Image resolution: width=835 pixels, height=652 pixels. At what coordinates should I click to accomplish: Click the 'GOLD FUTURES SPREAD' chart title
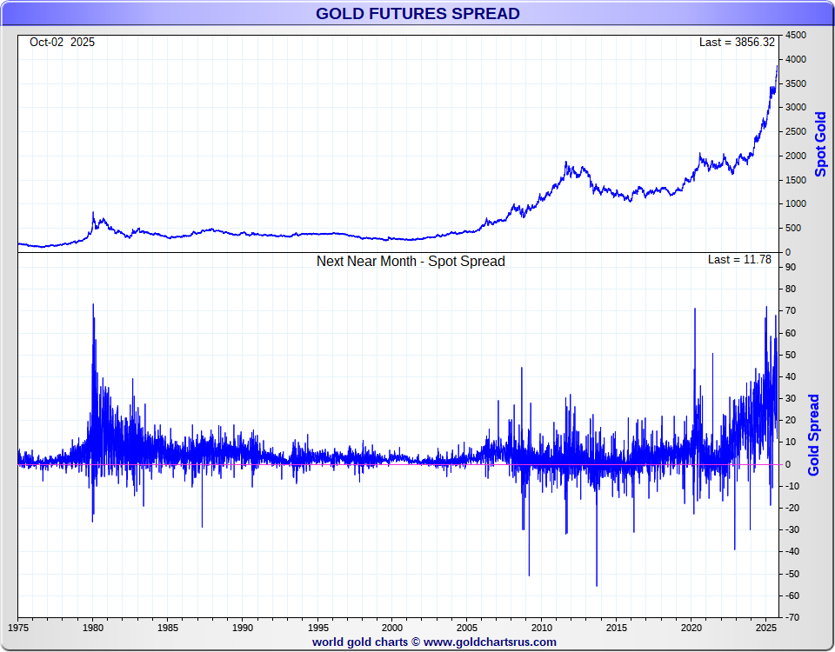(417, 14)
